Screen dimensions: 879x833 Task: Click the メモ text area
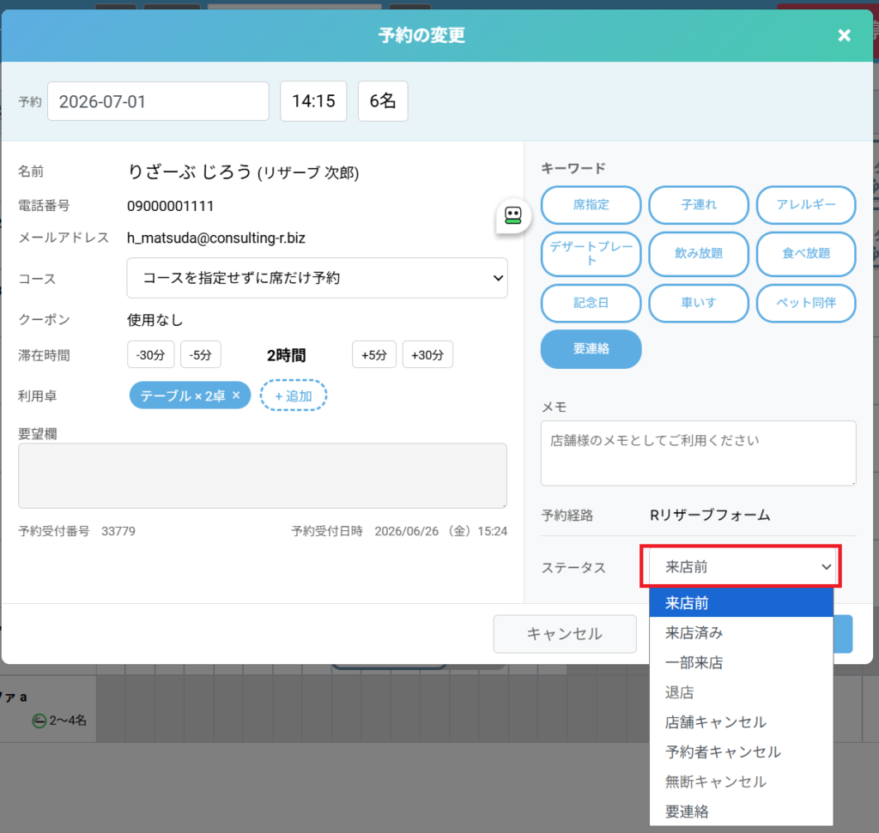pos(698,453)
